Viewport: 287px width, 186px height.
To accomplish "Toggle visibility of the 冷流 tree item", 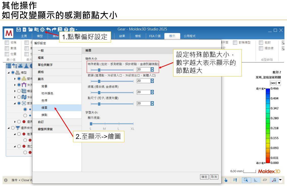I will click(x=19, y=85).
